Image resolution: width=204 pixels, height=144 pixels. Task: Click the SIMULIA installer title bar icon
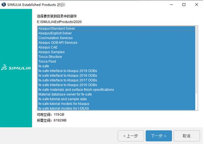pos(4,4)
